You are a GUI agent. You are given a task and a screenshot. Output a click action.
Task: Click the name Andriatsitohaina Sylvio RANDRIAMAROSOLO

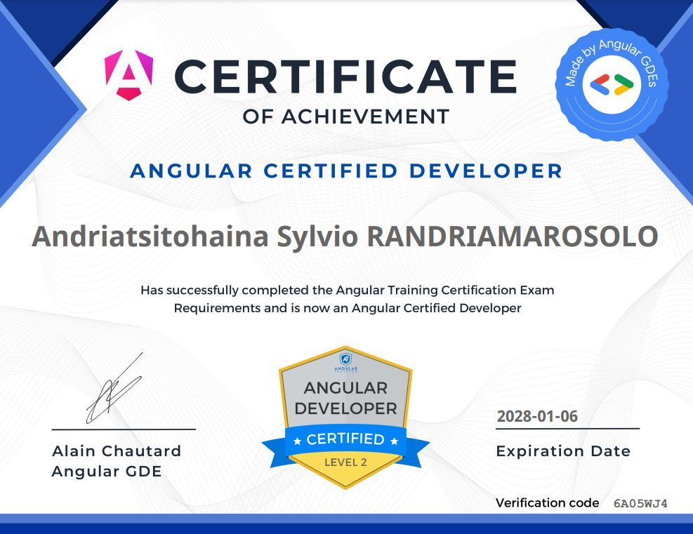345,236
